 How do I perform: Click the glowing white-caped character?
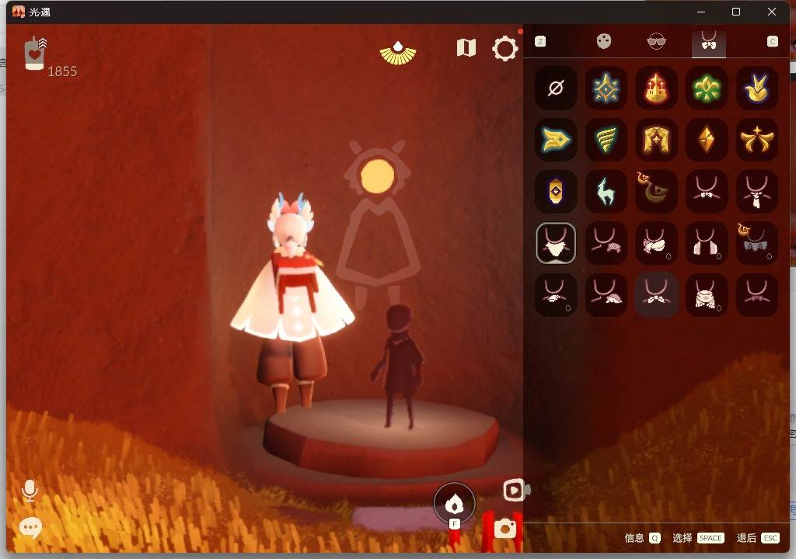[293, 304]
